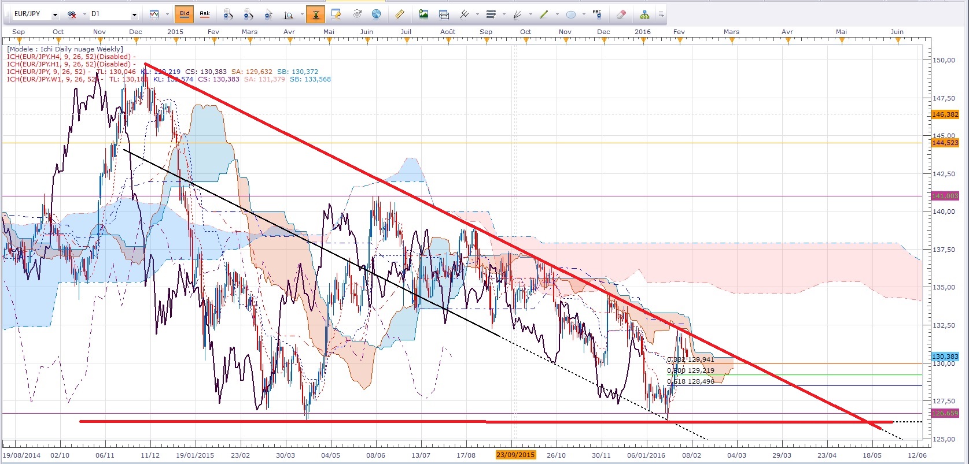Click the 'SA: 129,632' indicator value
The height and width of the screenshot is (464, 969).
point(252,72)
